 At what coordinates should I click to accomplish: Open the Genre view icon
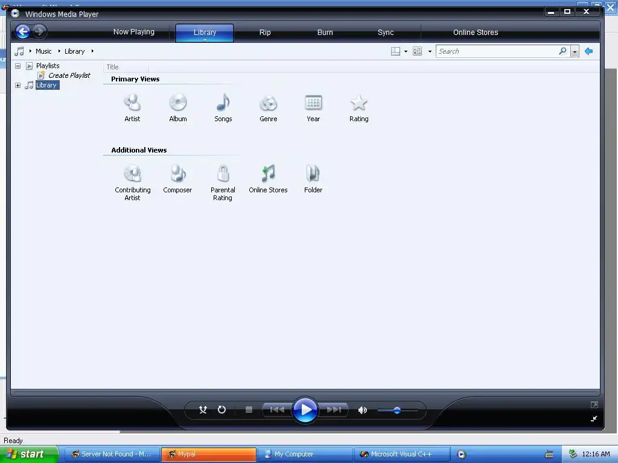click(x=269, y=103)
